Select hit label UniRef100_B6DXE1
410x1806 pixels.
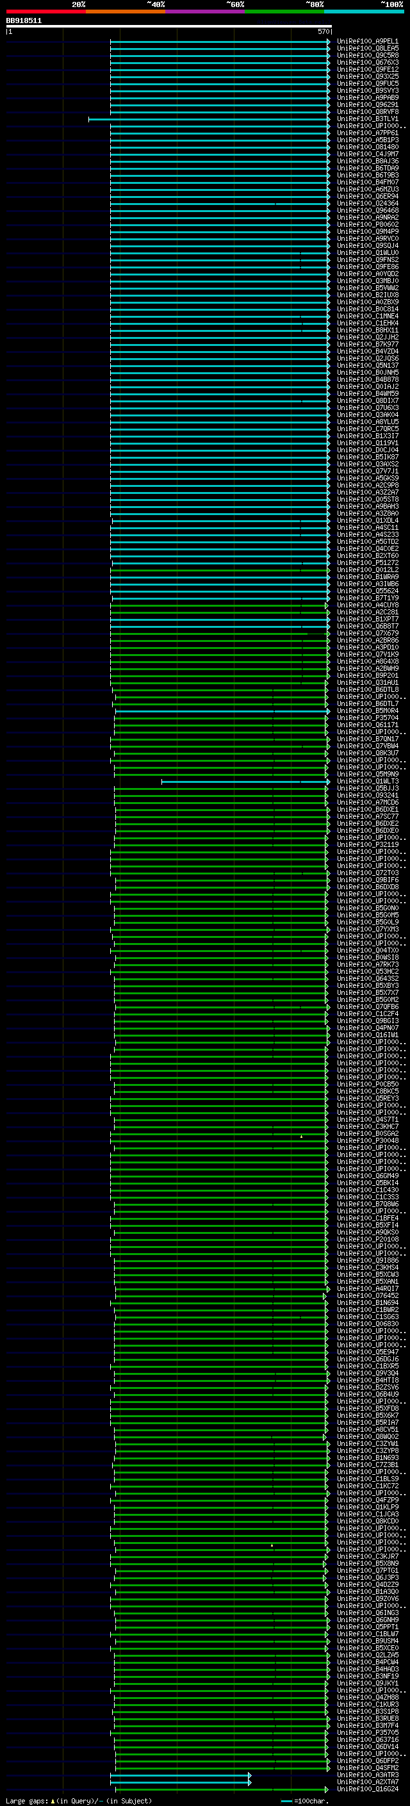(x=367, y=809)
